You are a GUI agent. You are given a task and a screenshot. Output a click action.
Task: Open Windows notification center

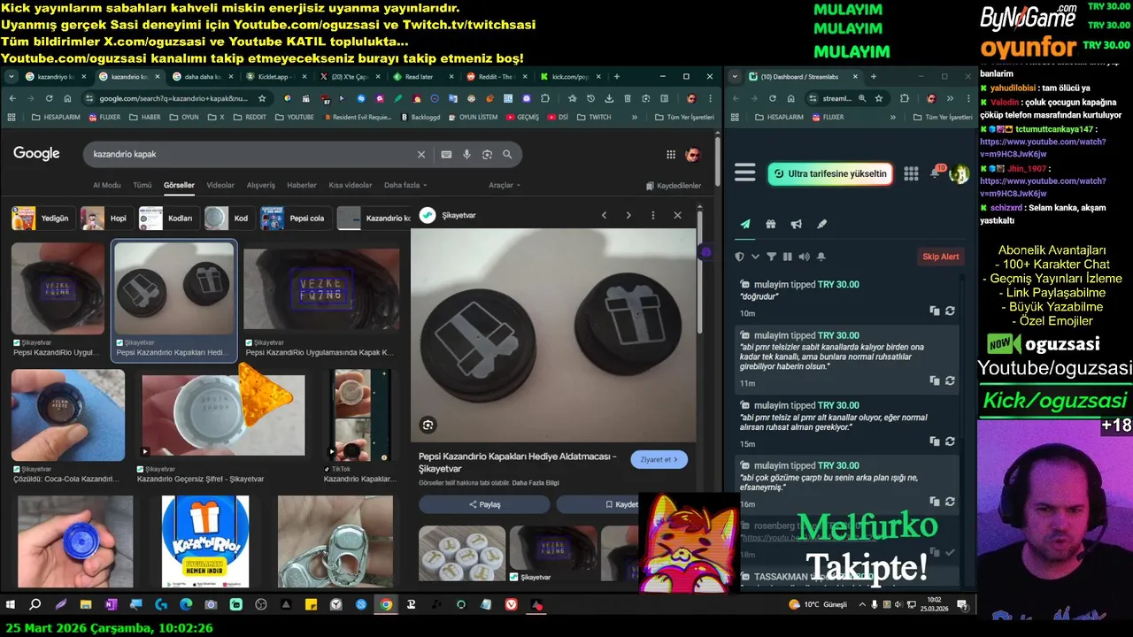click(962, 604)
